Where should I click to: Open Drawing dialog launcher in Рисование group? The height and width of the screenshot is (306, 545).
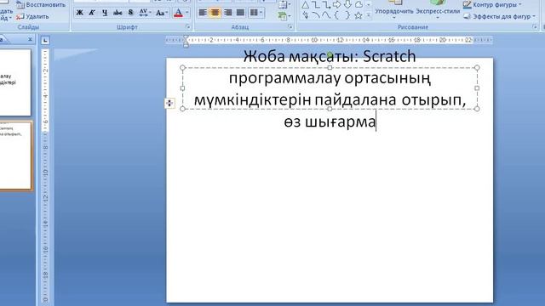click(535, 26)
